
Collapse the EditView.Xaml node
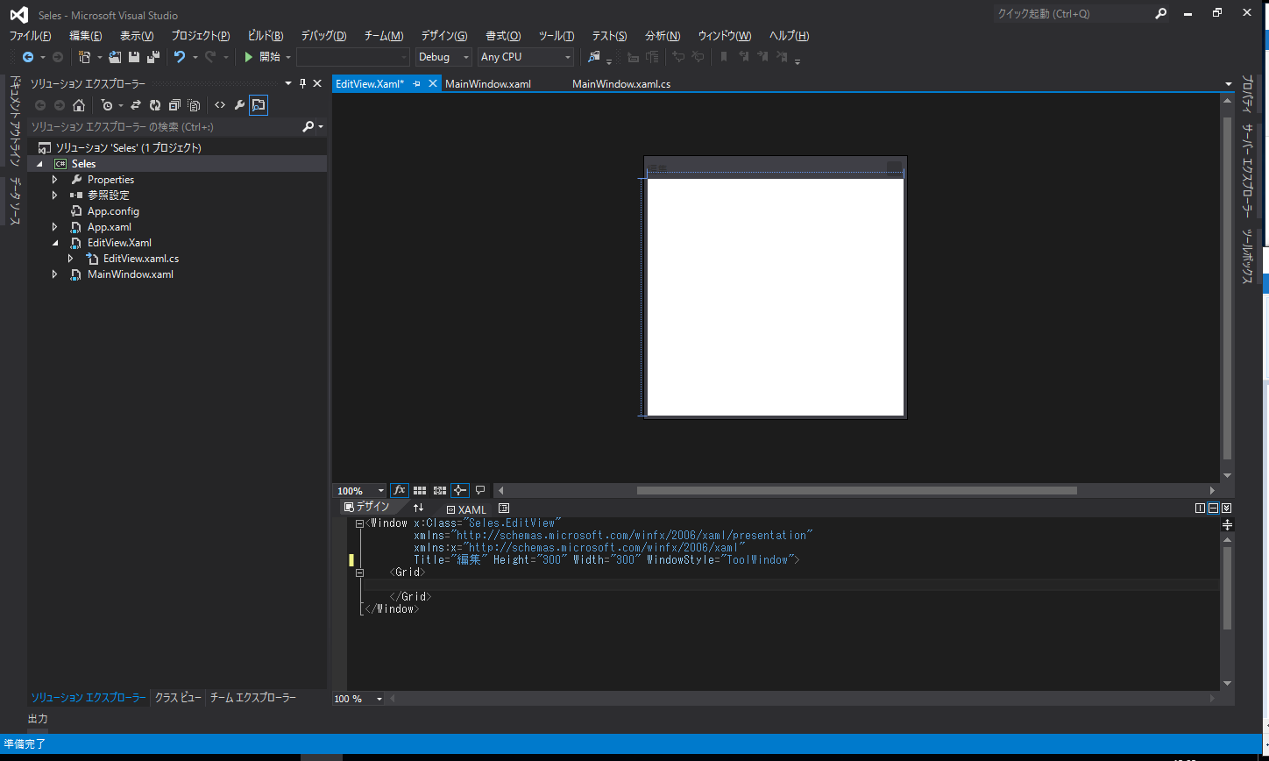coord(55,243)
